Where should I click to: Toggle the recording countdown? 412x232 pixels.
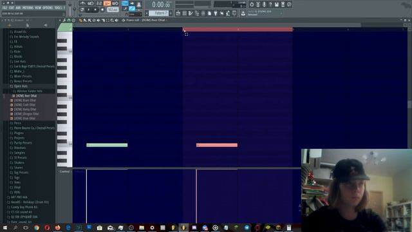coord(99,3)
